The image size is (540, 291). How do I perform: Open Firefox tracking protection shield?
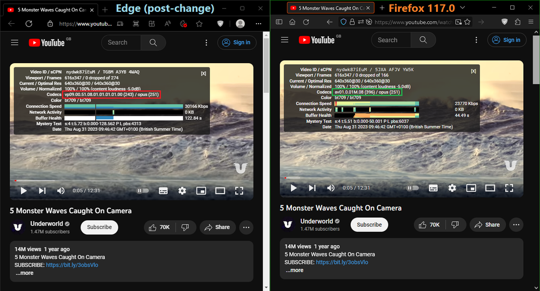pyautogui.click(x=343, y=22)
